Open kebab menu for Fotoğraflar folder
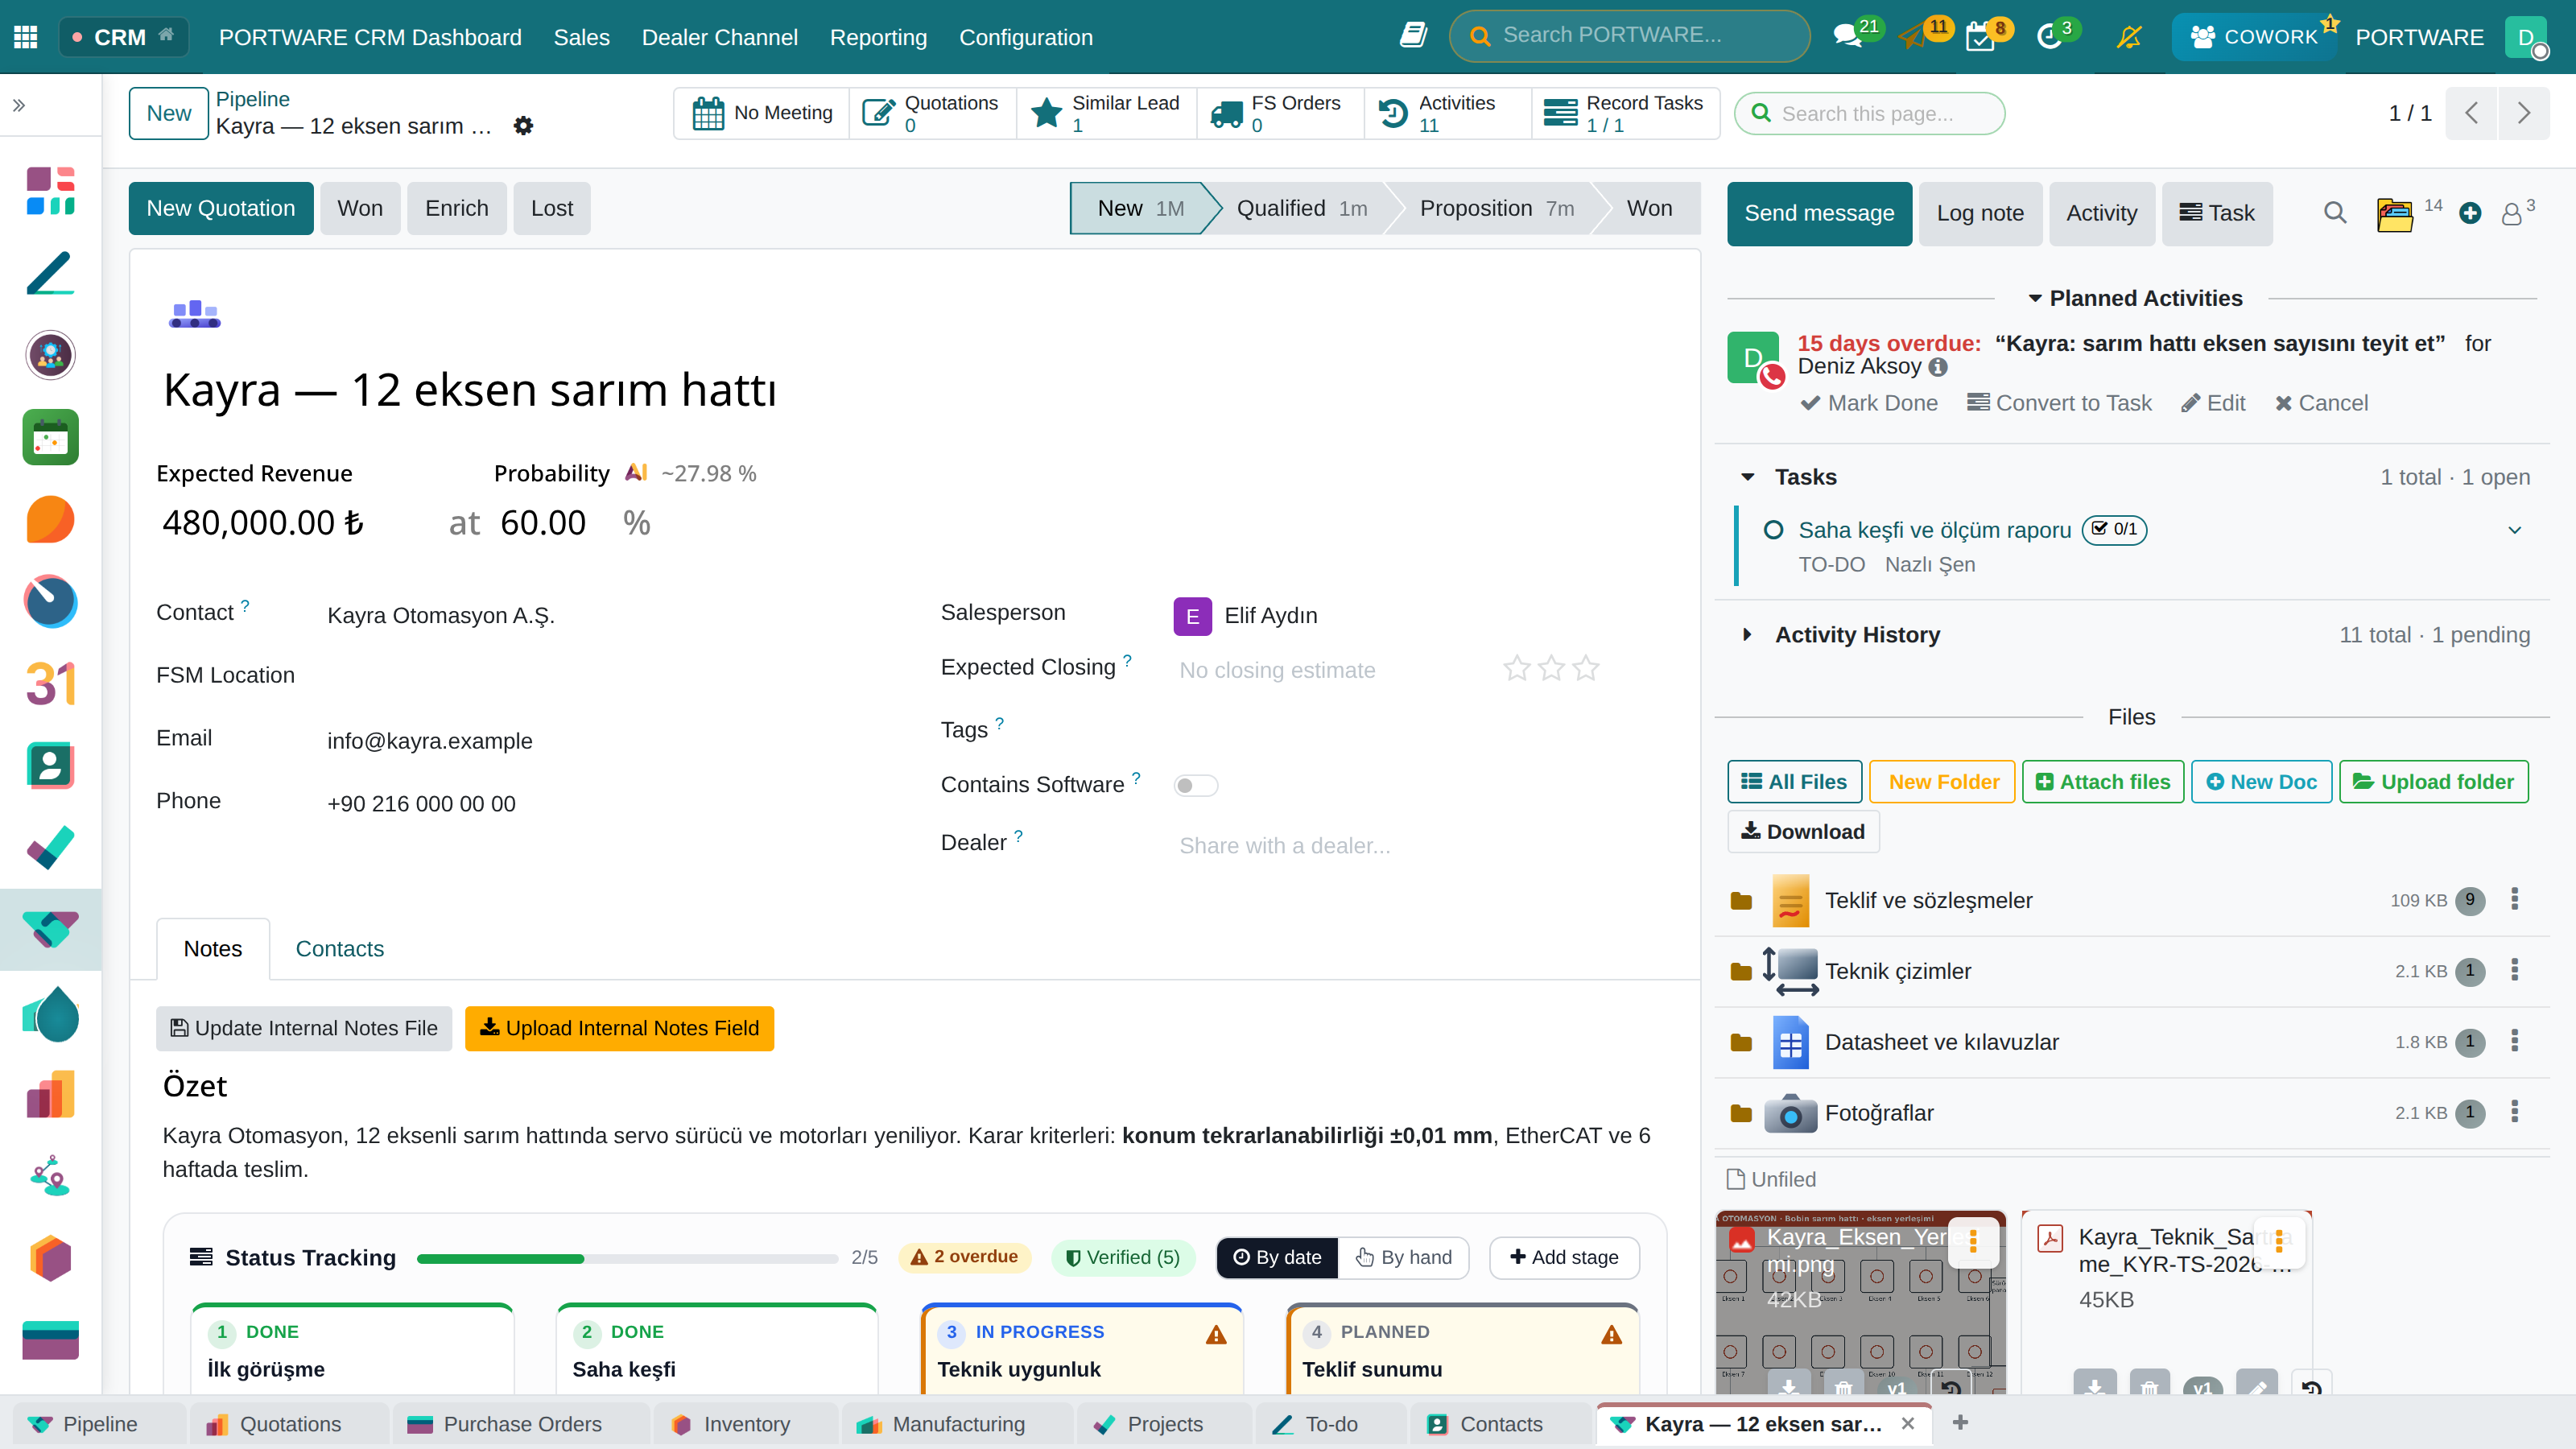 pyautogui.click(x=2514, y=1112)
